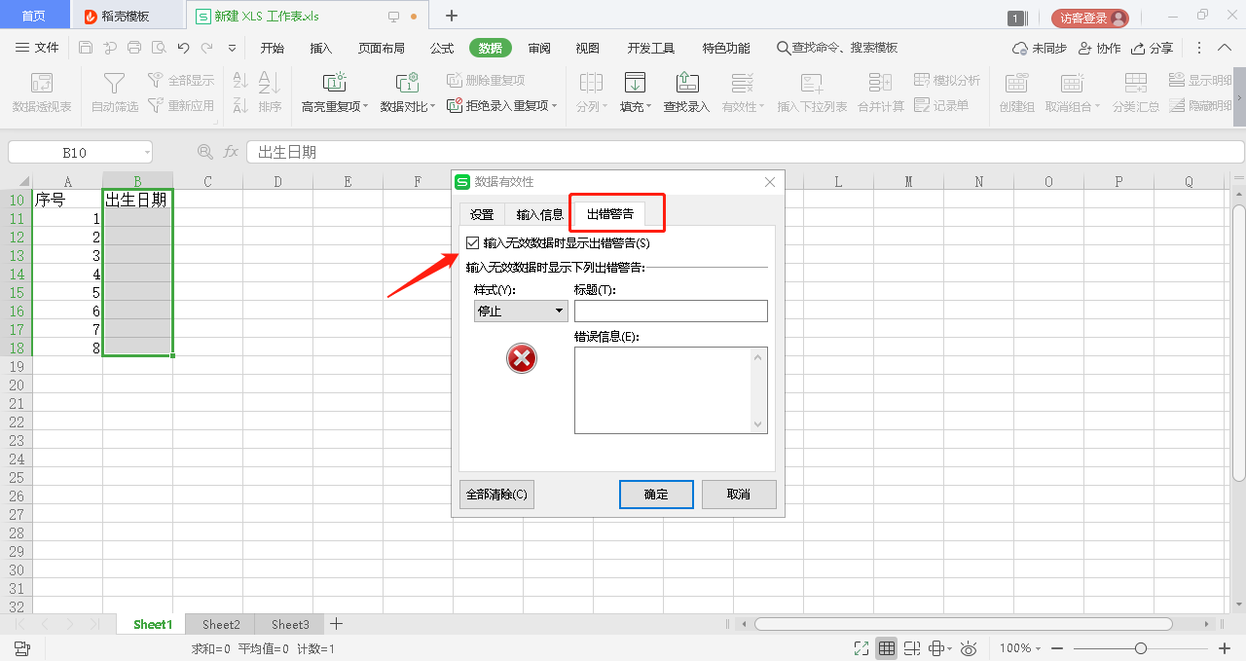
Task: Click the eye protection mode icon in status bar
Action: (x=969, y=648)
